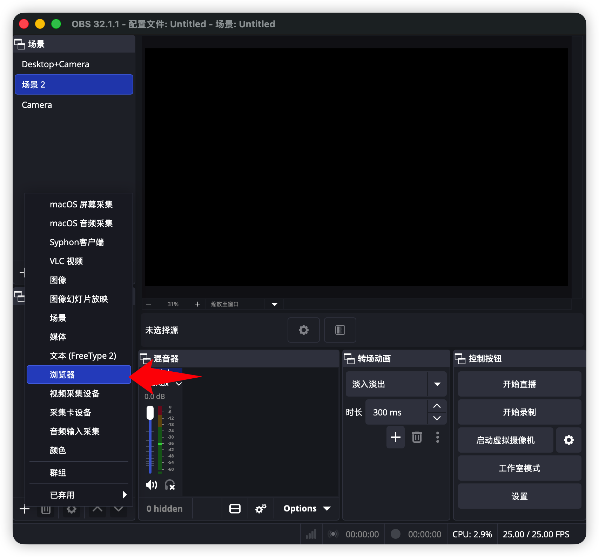Mute the Aux audio speaker icon
599x557 pixels.
(151, 485)
